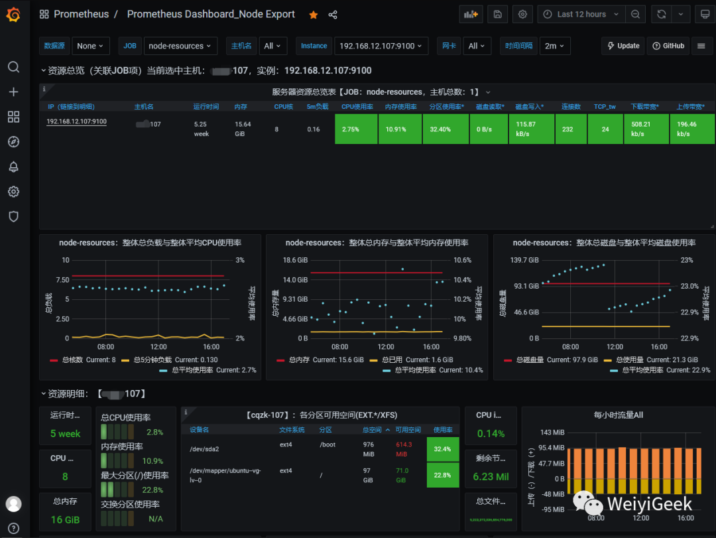Image resolution: width=716 pixels, height=538 pixels.
Task: Sort partition table by 总空间 column
Action: point(376,430)
